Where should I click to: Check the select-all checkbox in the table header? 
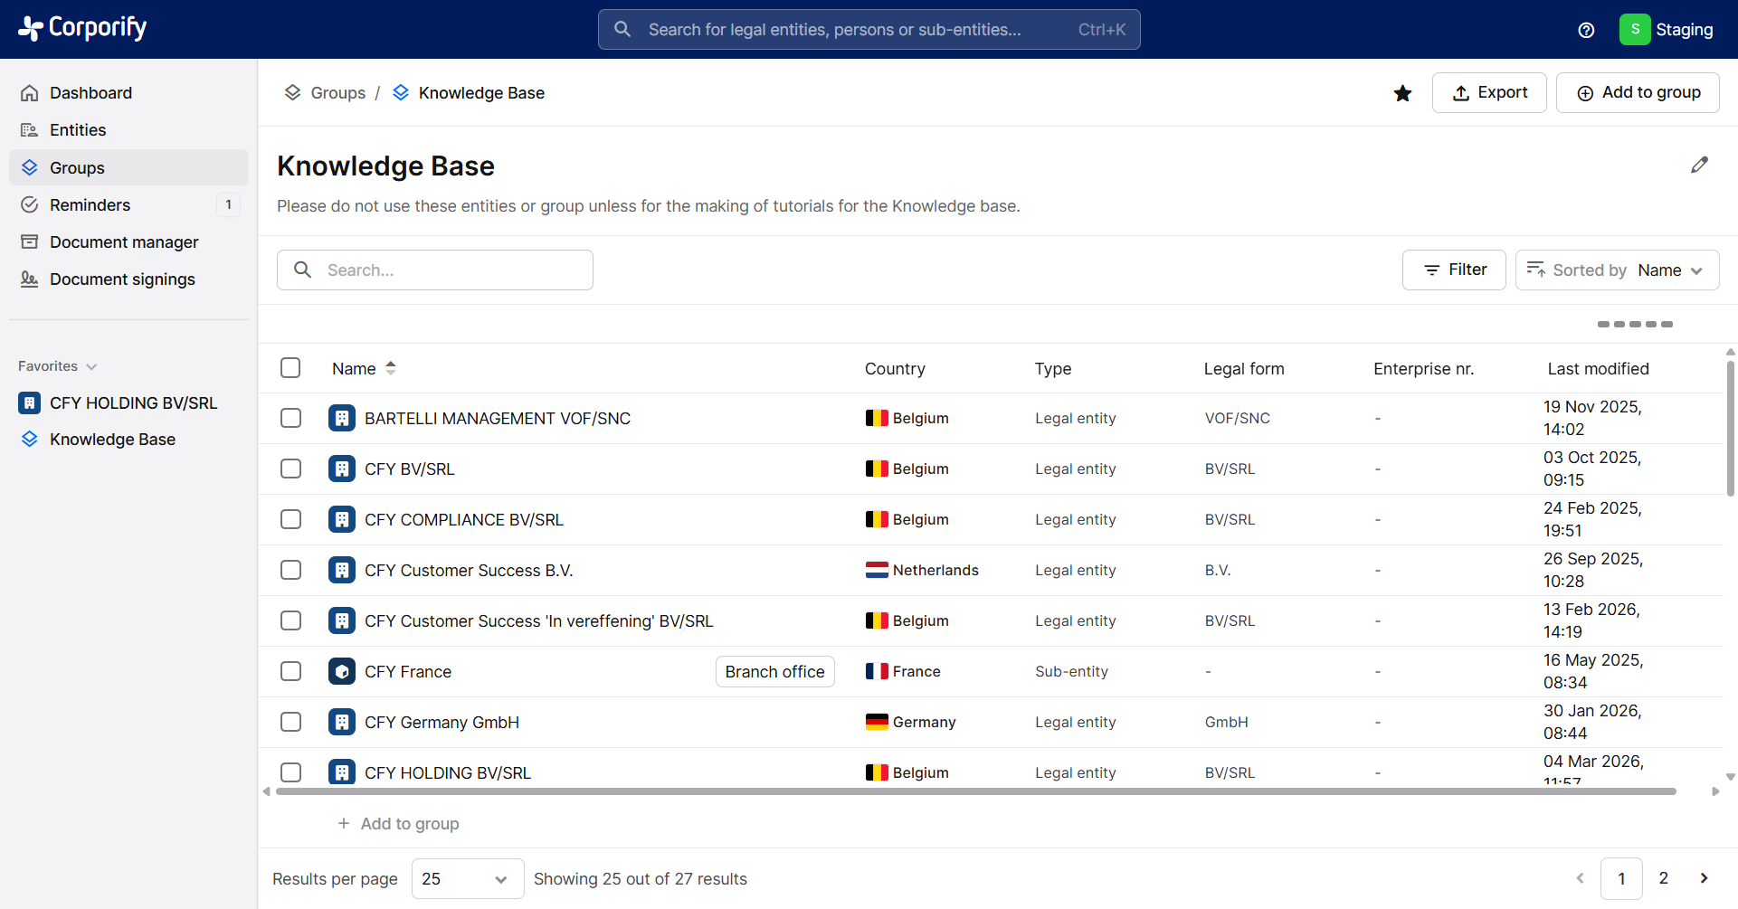[290, 367]
